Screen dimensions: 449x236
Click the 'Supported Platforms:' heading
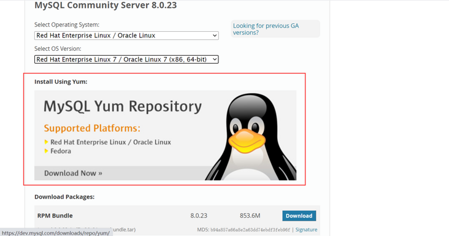pos(92,128)
